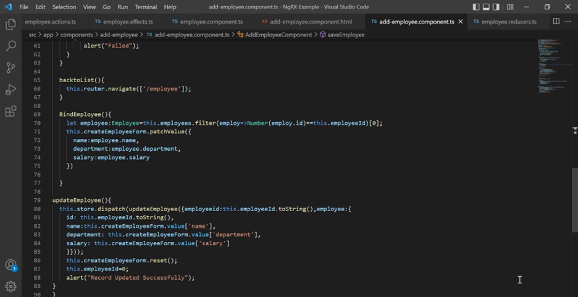This screenshot has height=297, width=578.
Task: Click the components breadcrumb folder
Action: click(x=77, y=35)
